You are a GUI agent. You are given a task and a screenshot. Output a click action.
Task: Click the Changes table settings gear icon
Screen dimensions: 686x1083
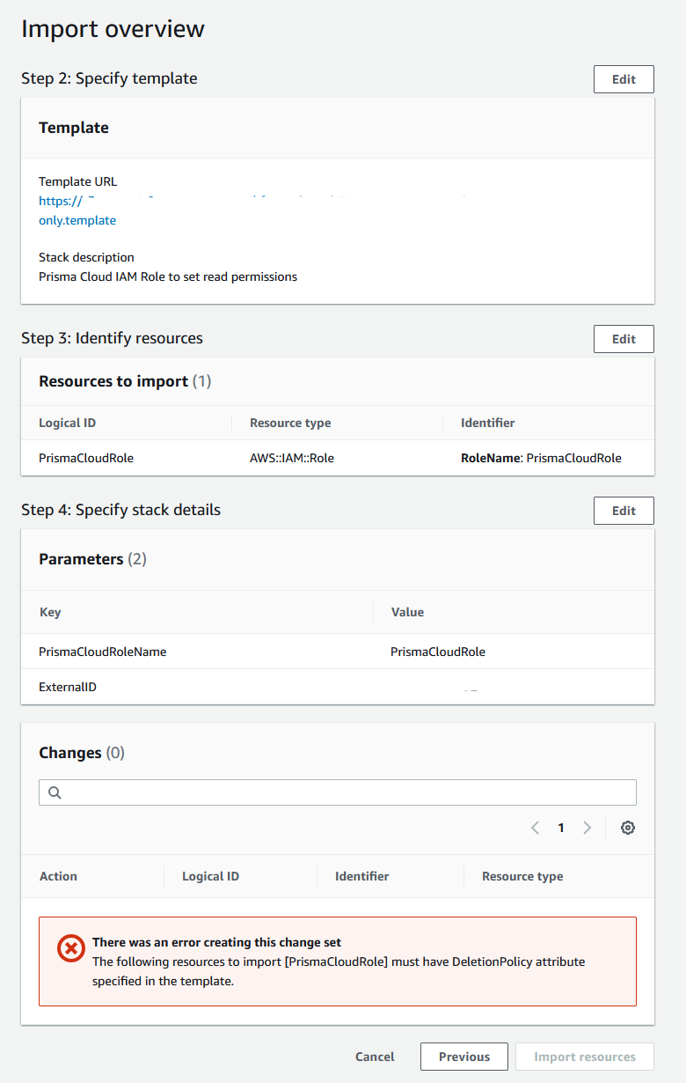pyautogui.click(x=628, y=828)
